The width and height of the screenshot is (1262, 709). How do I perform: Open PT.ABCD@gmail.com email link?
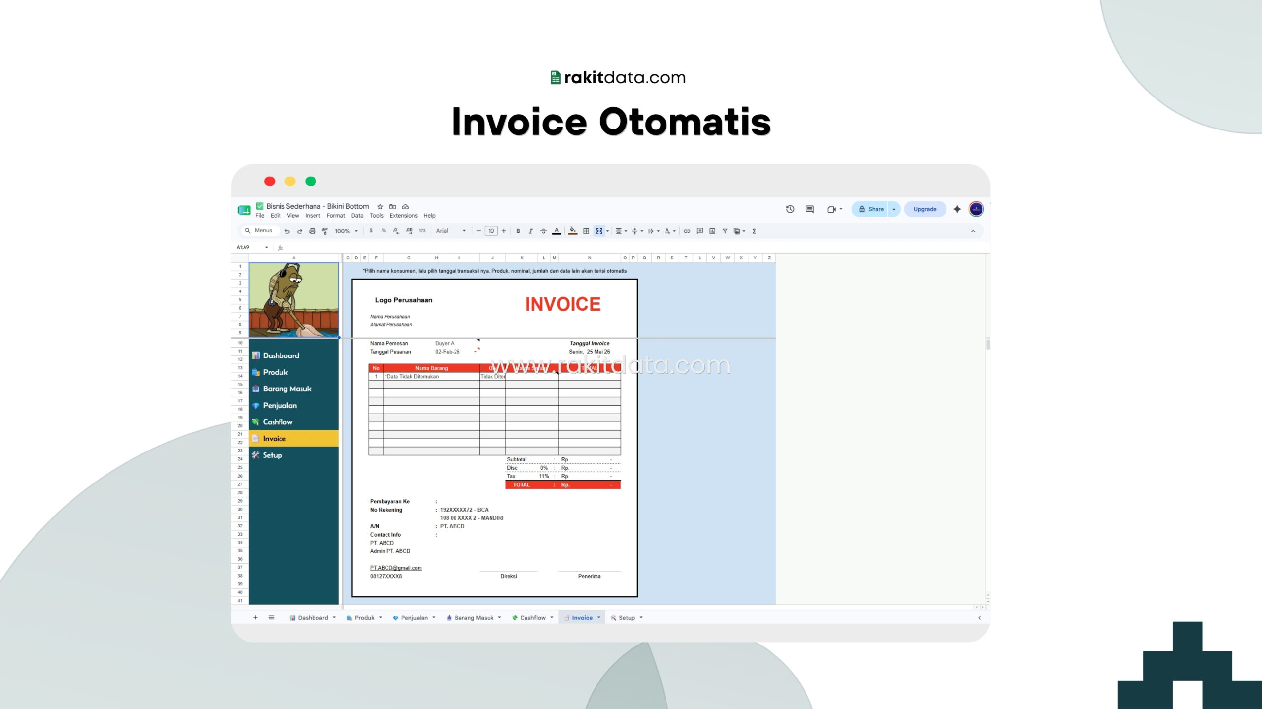tap(396, 568)
